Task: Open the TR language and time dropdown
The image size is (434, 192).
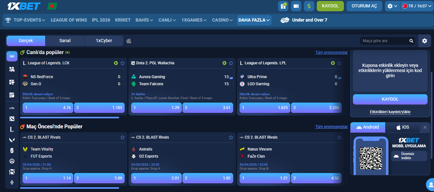Action: (417, 6)
